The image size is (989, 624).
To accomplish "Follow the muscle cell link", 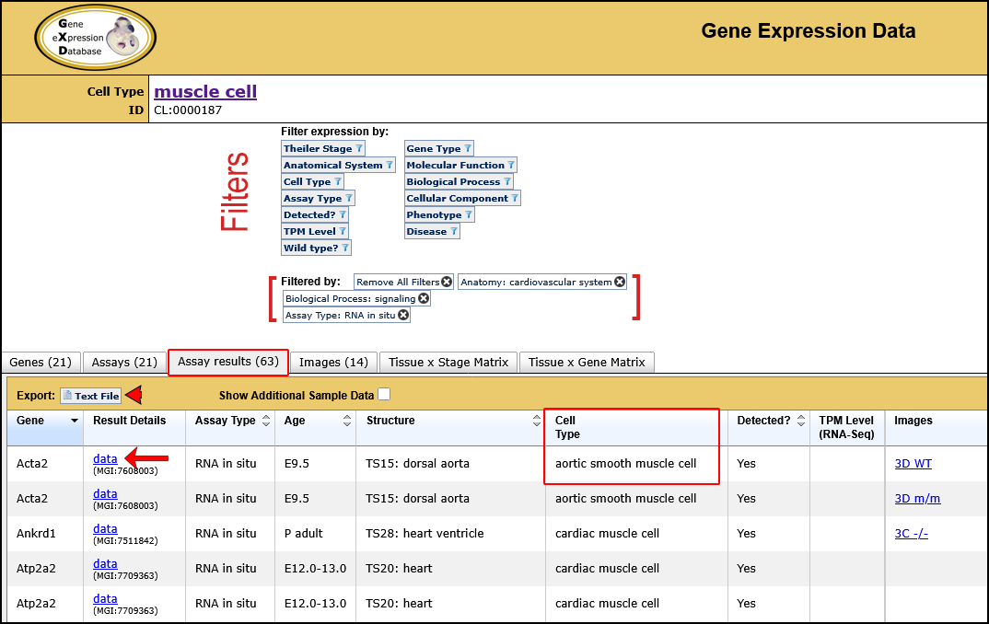I will pyautogui.click(x=204, y=91).
